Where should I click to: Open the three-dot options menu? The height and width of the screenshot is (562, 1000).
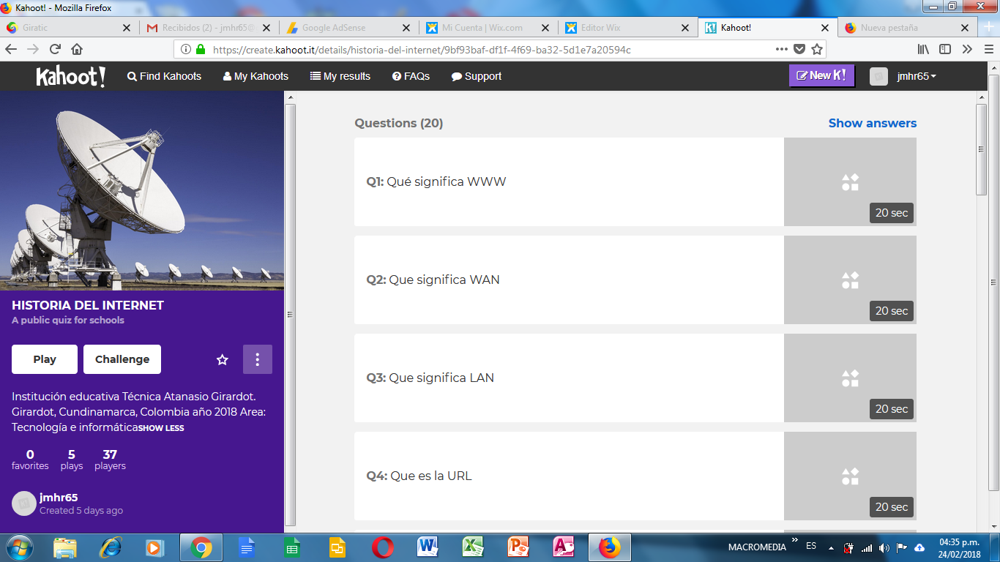coord(258,359)
